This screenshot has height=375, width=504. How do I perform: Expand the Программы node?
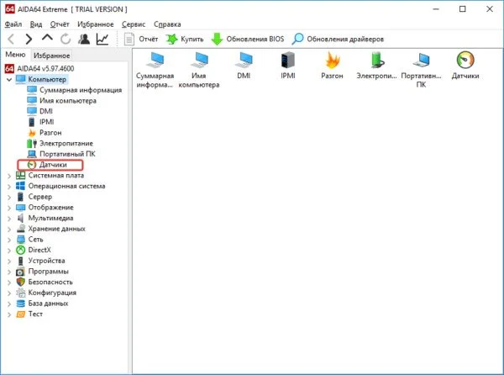9,272
